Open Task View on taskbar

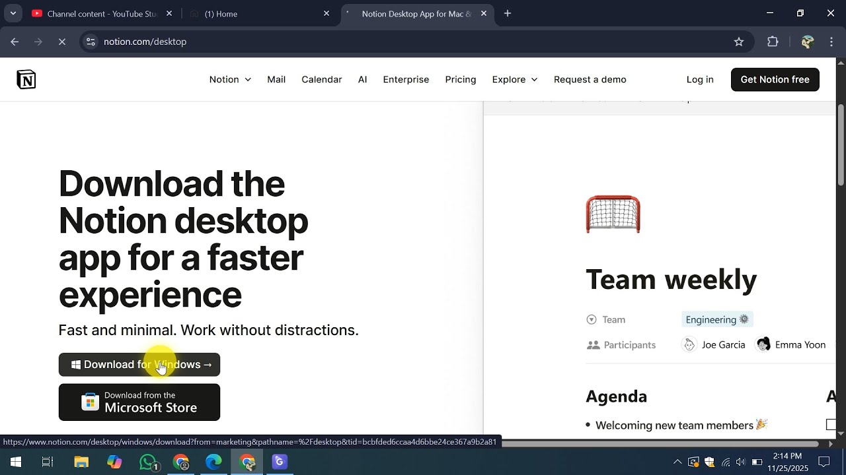click(x=48, y=462)
